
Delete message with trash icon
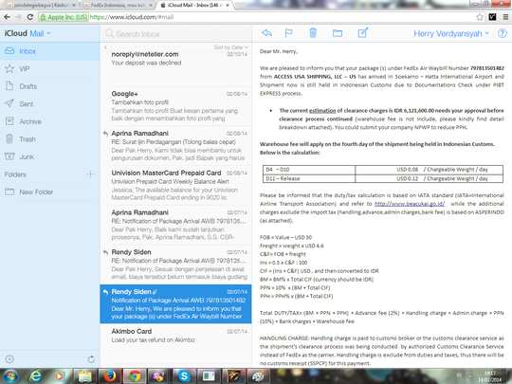(x=313, y=33)
